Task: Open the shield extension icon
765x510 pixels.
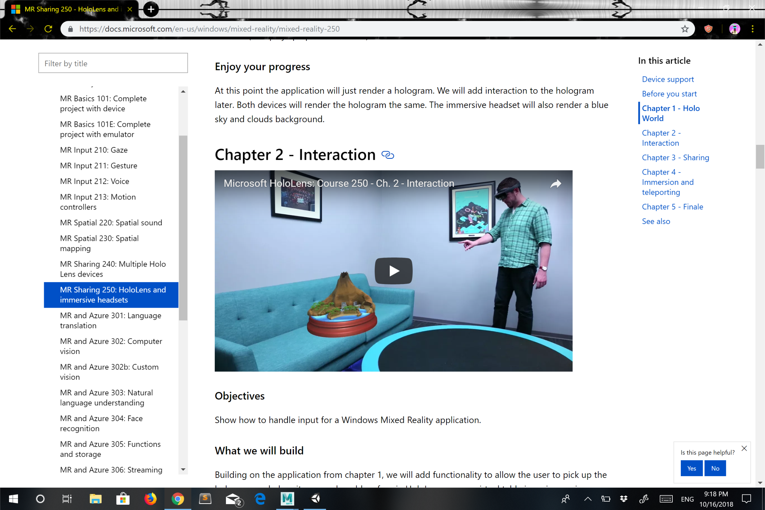Action: point(708,29)
